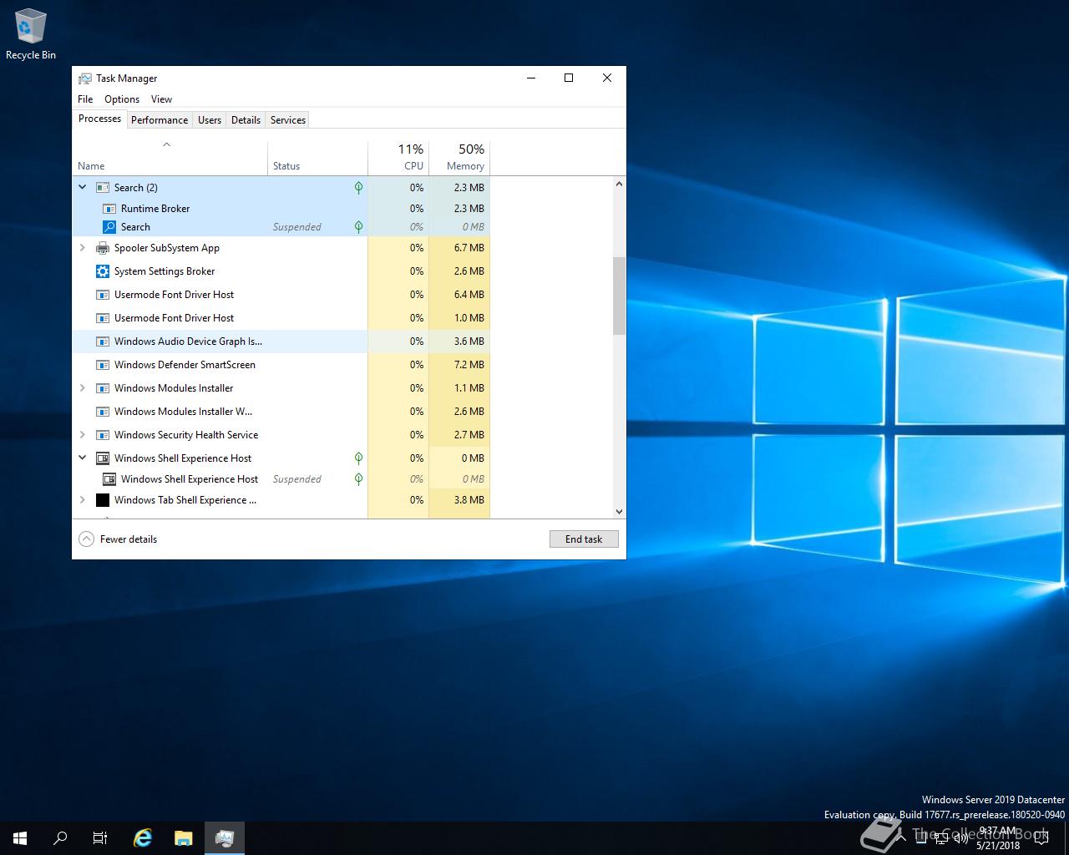Click the leaf icon on Windows Shell Experience Host parent row
This screenshot has width=1069, height=855.
358,458
